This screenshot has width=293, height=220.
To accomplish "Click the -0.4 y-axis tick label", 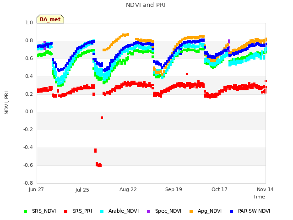I will (28, 148).
